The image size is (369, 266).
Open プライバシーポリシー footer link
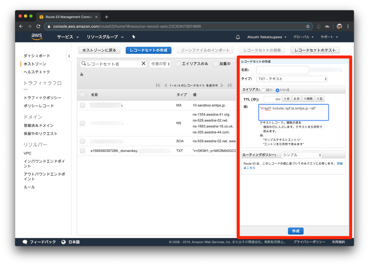(309, 242)
